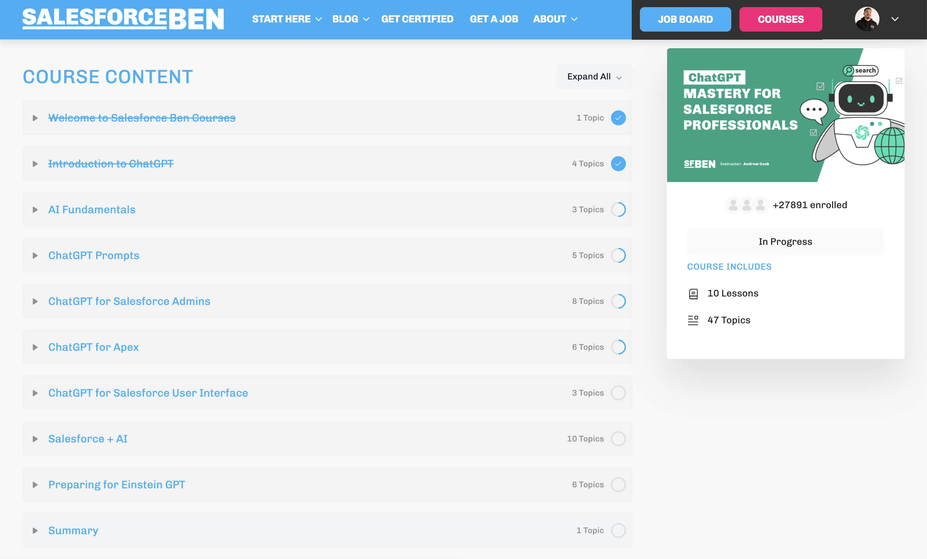The image size is (927, 559).
Task: Open AI Fundamentals lesson
Action: 91,210
